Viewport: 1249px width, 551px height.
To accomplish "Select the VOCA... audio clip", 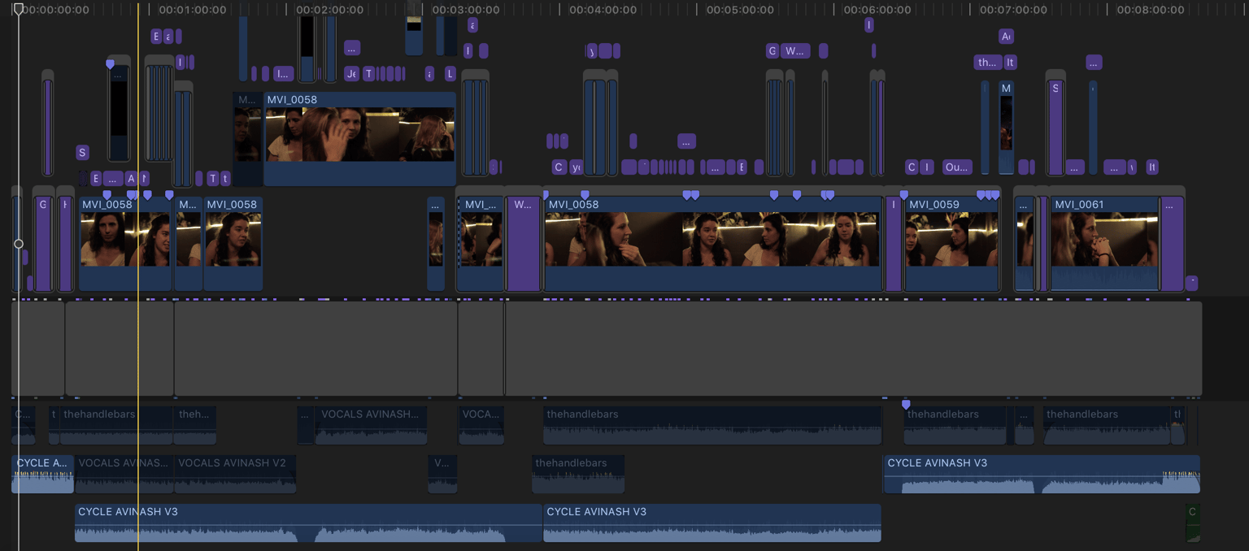I will (481, 425).
